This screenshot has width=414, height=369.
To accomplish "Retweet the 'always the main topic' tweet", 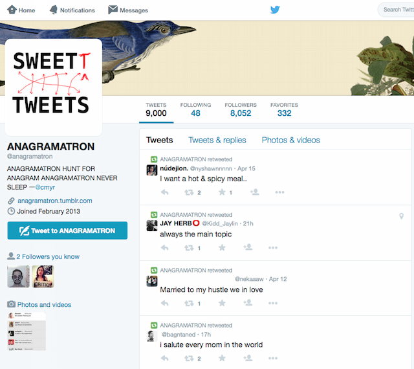I will tap(190, 247).
